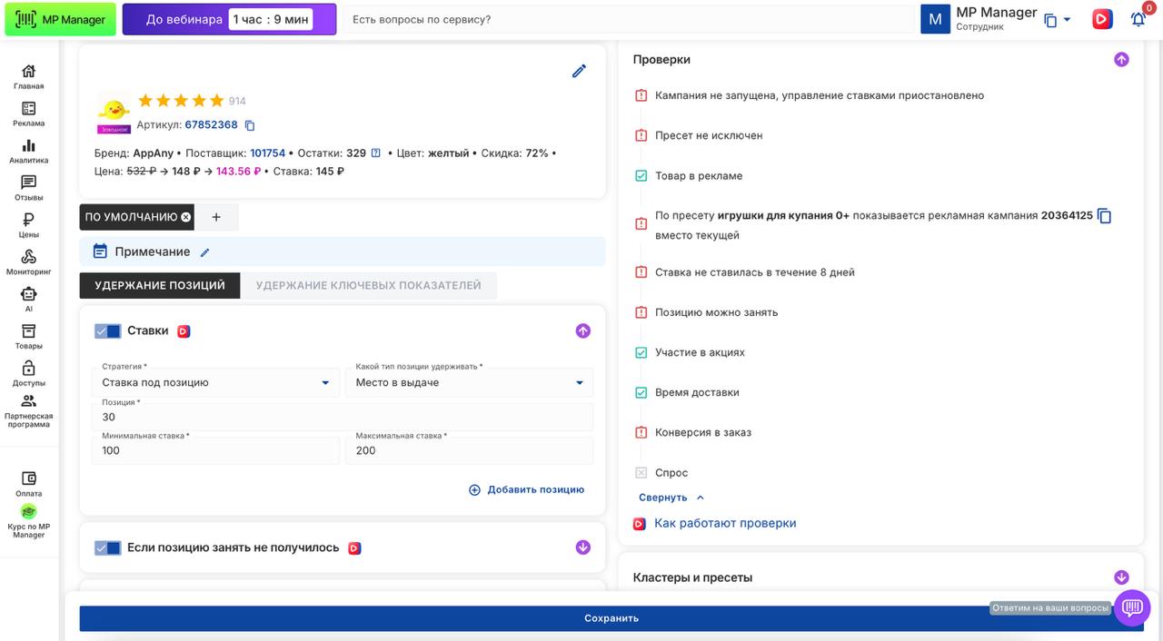
Task: Open the AI robot sidebar icon
Action: [28, 299]
